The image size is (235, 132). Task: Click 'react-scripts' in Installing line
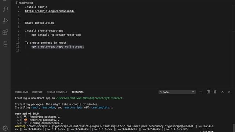coord(73,107)
